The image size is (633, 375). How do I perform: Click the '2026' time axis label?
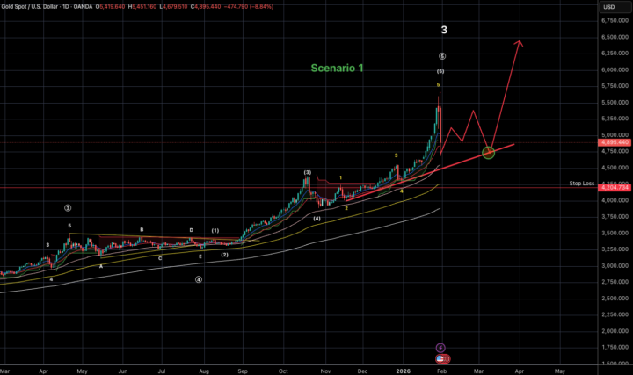click(403, 371)
